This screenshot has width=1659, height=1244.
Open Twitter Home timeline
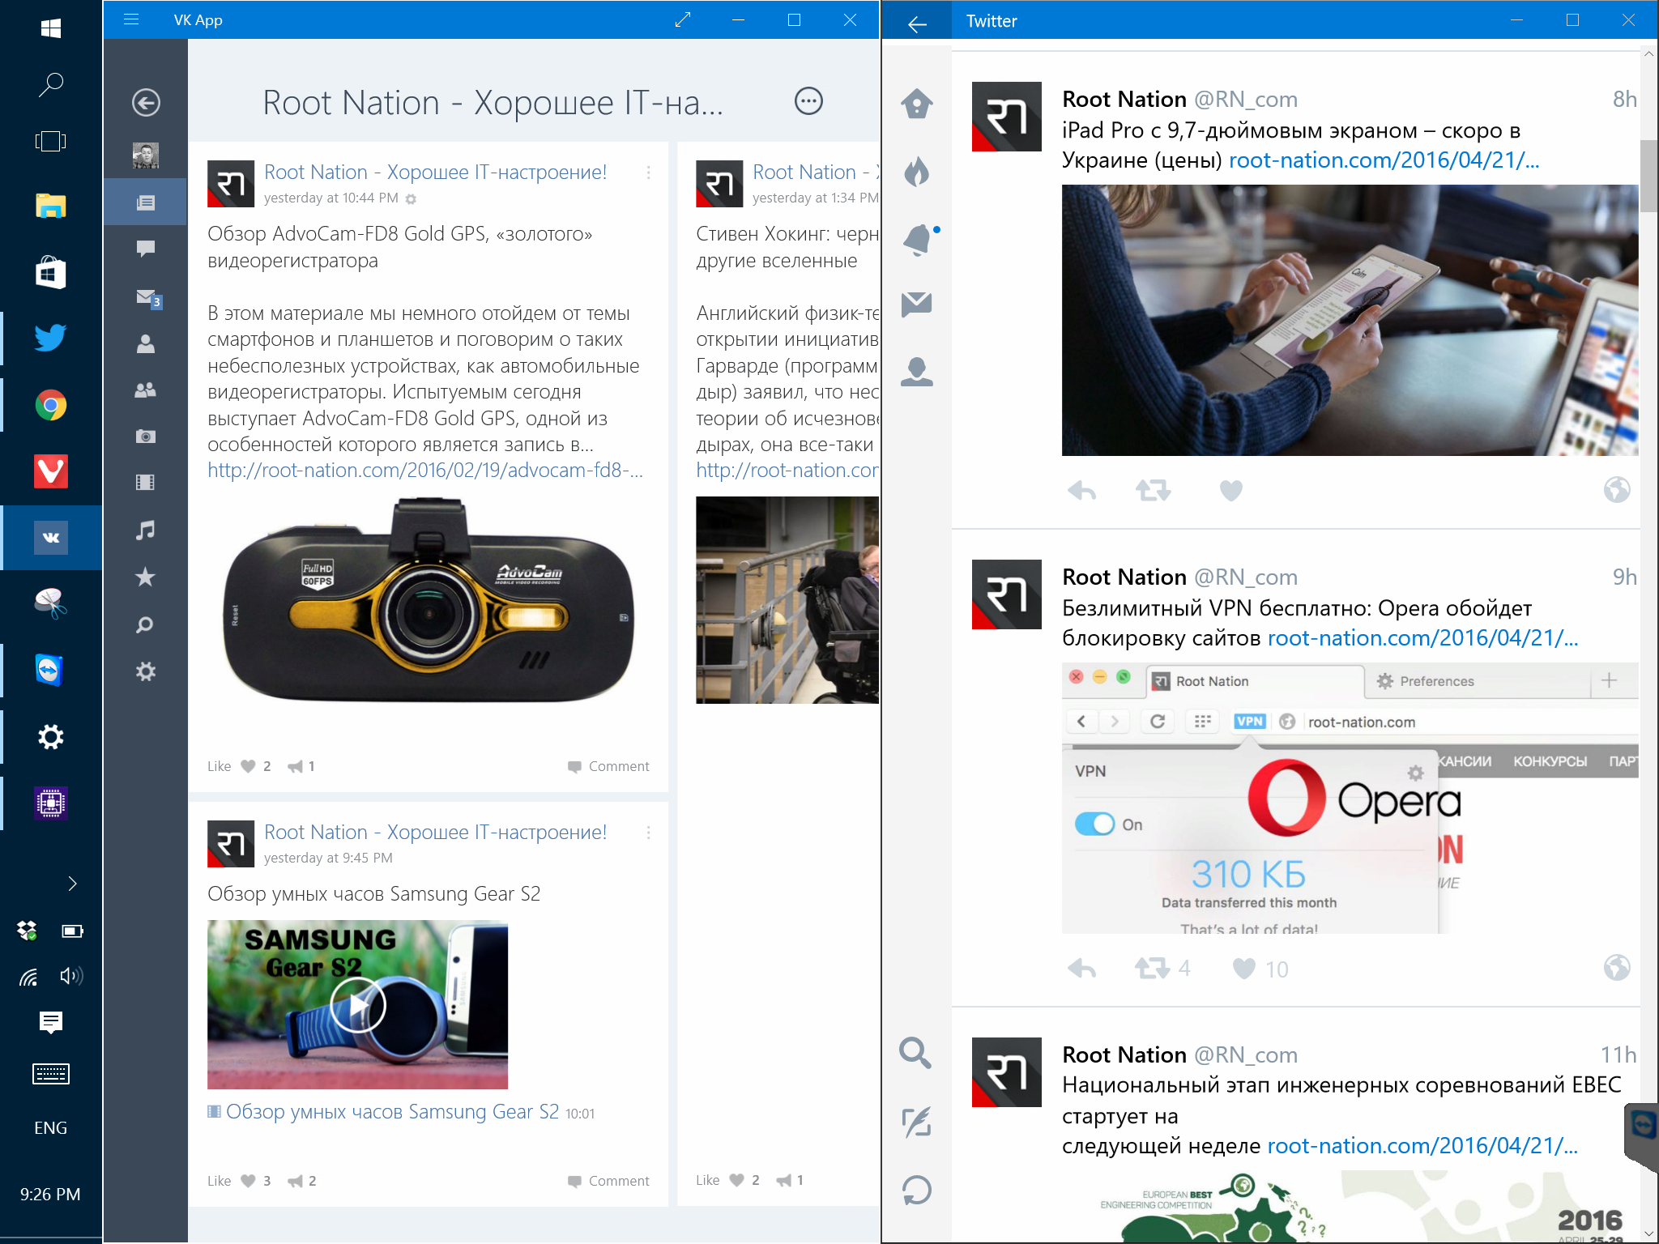pyautogui.click(x=917, y=104)
